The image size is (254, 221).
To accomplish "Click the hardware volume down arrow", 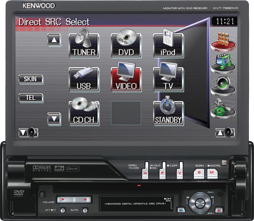I will (x=65, y=200).
